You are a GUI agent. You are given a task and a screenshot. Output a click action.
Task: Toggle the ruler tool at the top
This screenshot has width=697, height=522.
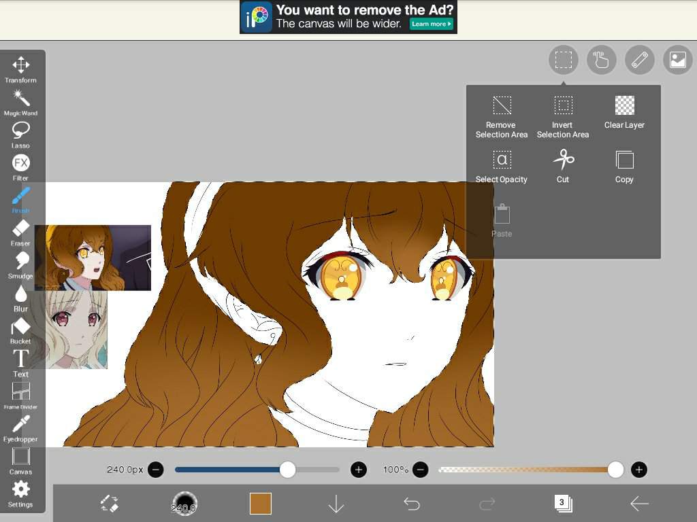coord(639,60)
